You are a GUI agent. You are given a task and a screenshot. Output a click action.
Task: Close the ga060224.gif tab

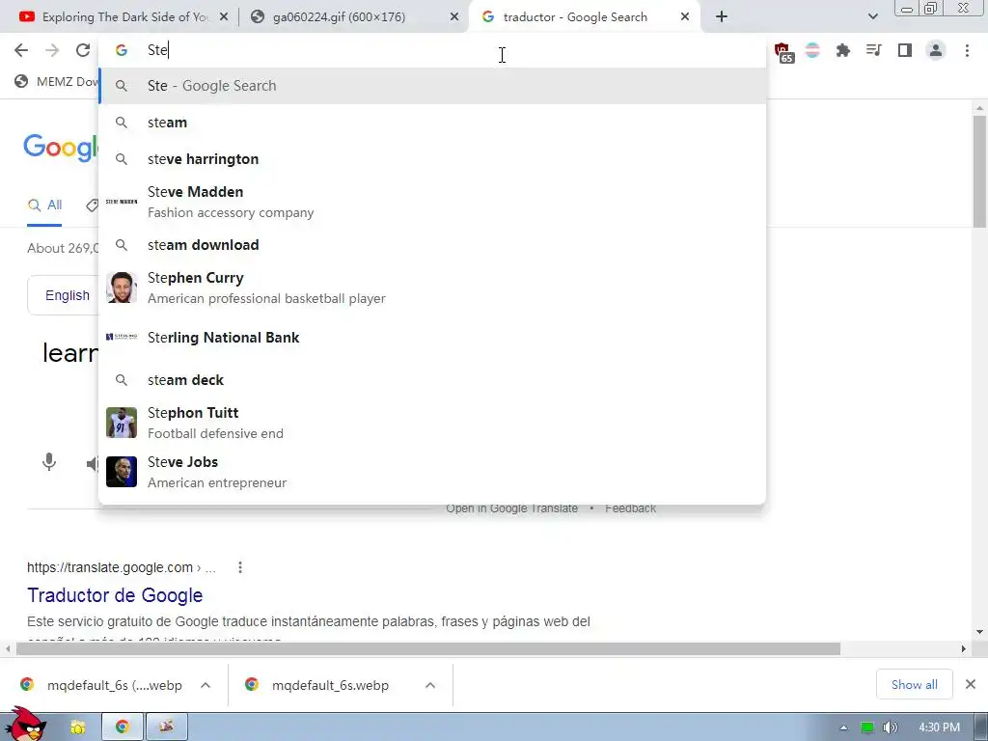click(453, 17)
